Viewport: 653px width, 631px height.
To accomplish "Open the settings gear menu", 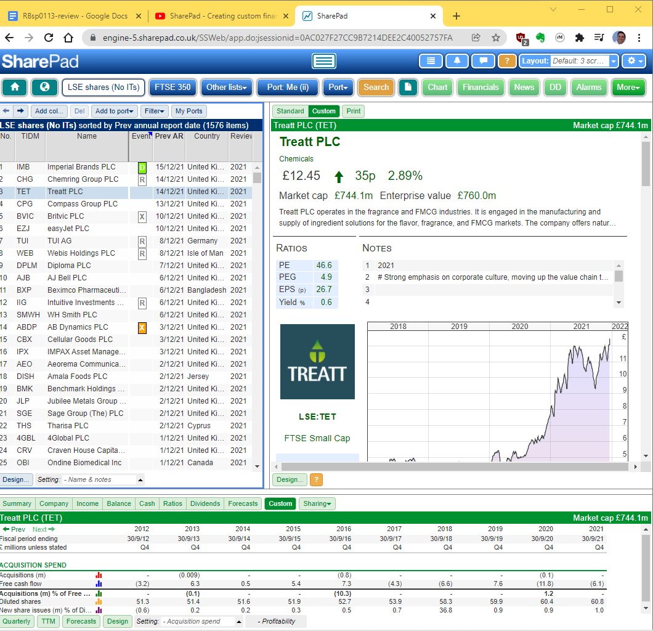I will pos(635,61).
